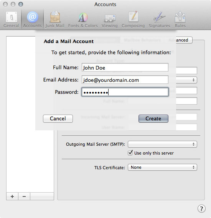Cancel the Add a Mail Account dialog

58,118
